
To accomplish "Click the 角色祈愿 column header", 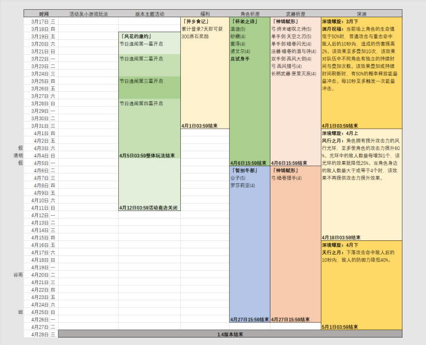I will [x=249, y=13].
